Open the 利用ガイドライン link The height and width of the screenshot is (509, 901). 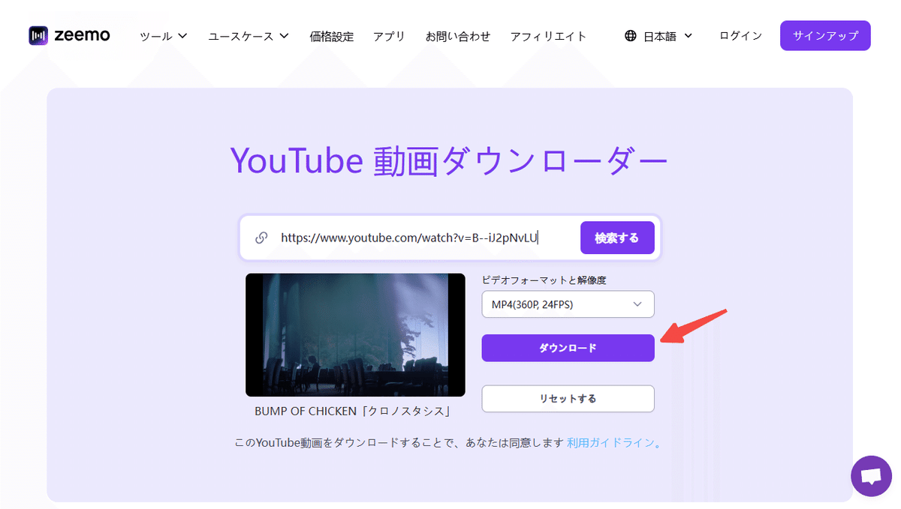click(608, 443)
